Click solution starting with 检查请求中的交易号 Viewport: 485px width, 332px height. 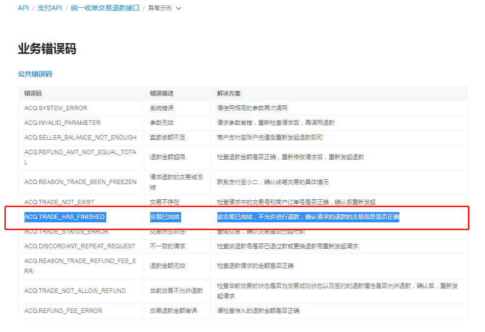296,202
